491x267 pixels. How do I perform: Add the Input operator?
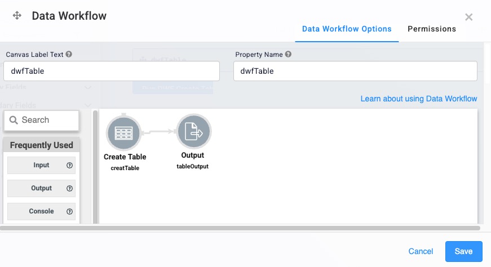click(41, 165)
